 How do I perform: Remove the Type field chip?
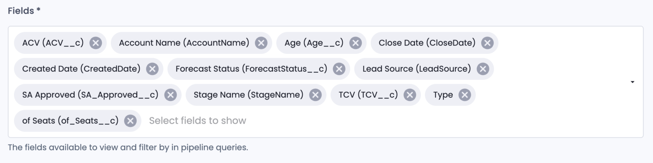(465, 95)
